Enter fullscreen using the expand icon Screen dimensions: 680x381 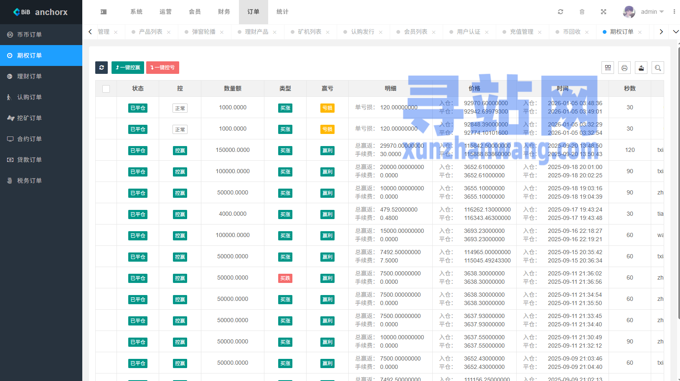tap(604, 12)
